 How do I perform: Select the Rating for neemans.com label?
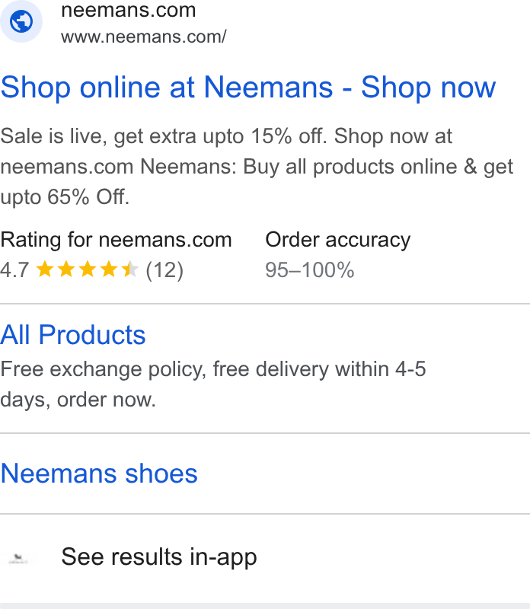(116, 240)
